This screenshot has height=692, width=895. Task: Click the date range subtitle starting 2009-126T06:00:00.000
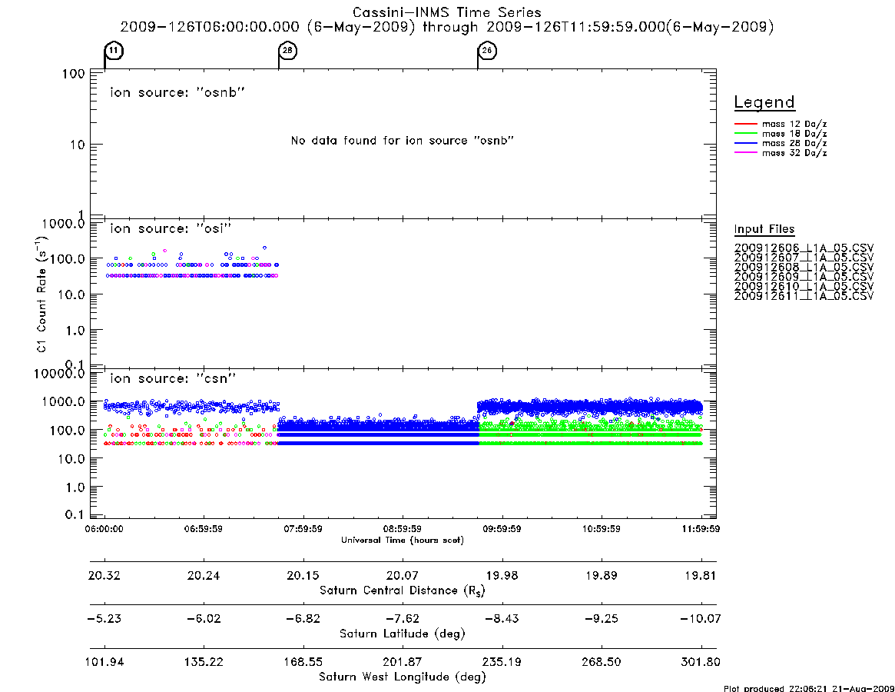[x=447, y=27]
